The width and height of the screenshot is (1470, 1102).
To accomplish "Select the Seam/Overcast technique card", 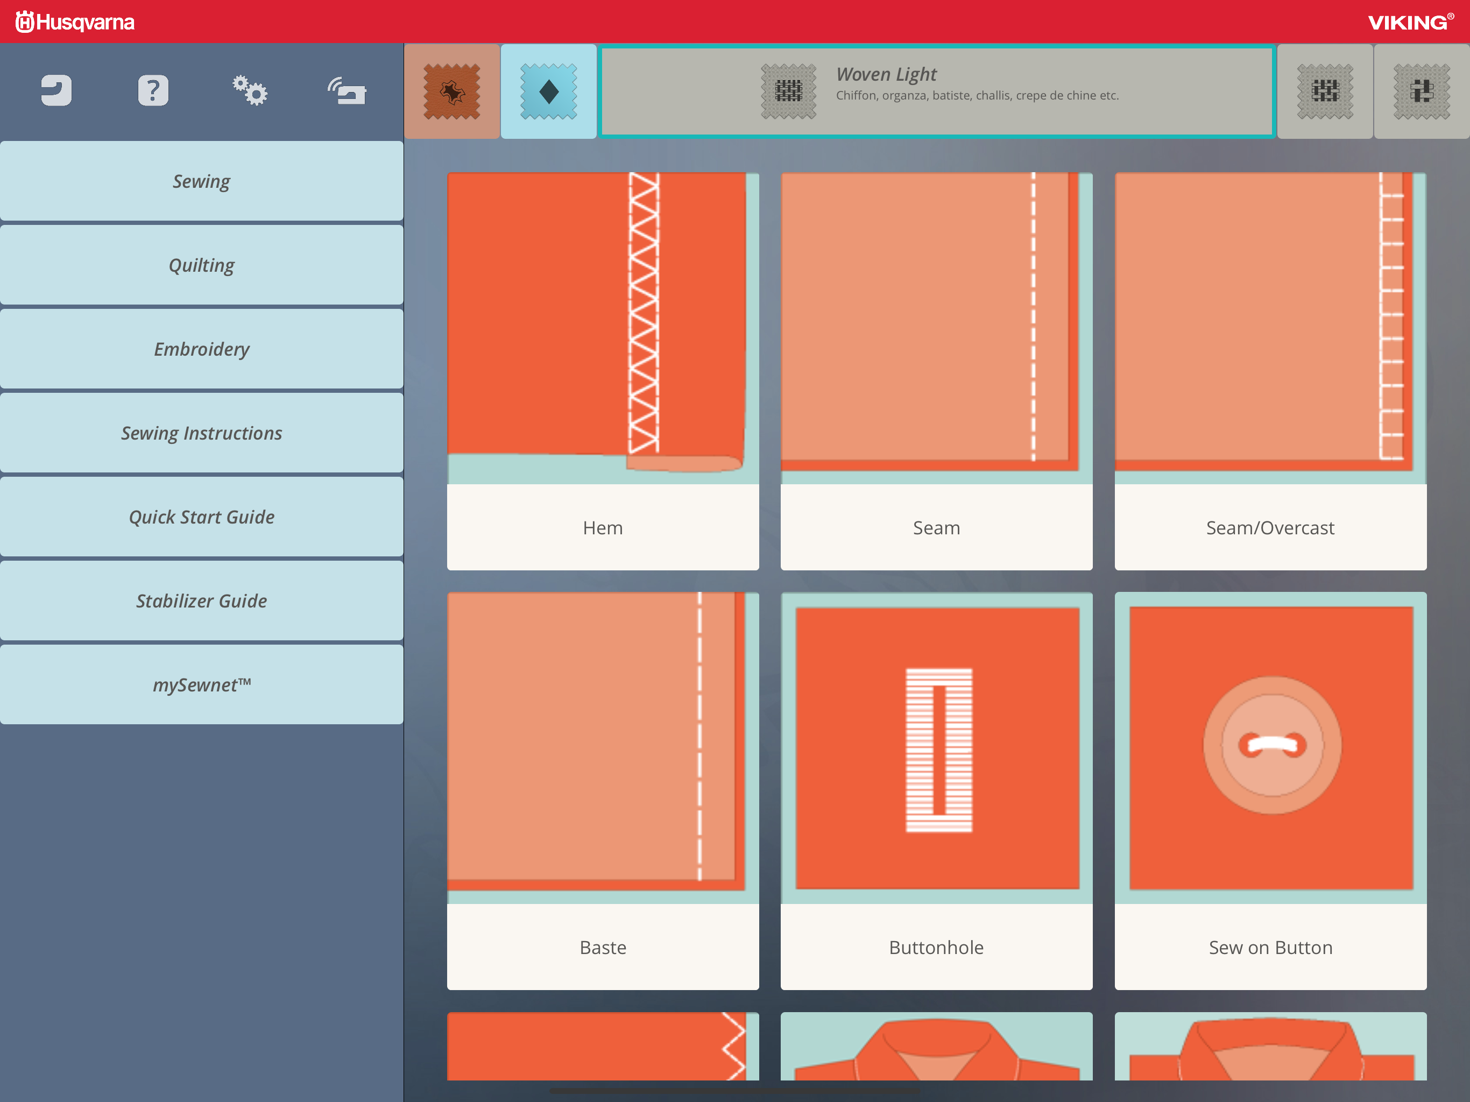I will click(x=1270, y=371).
